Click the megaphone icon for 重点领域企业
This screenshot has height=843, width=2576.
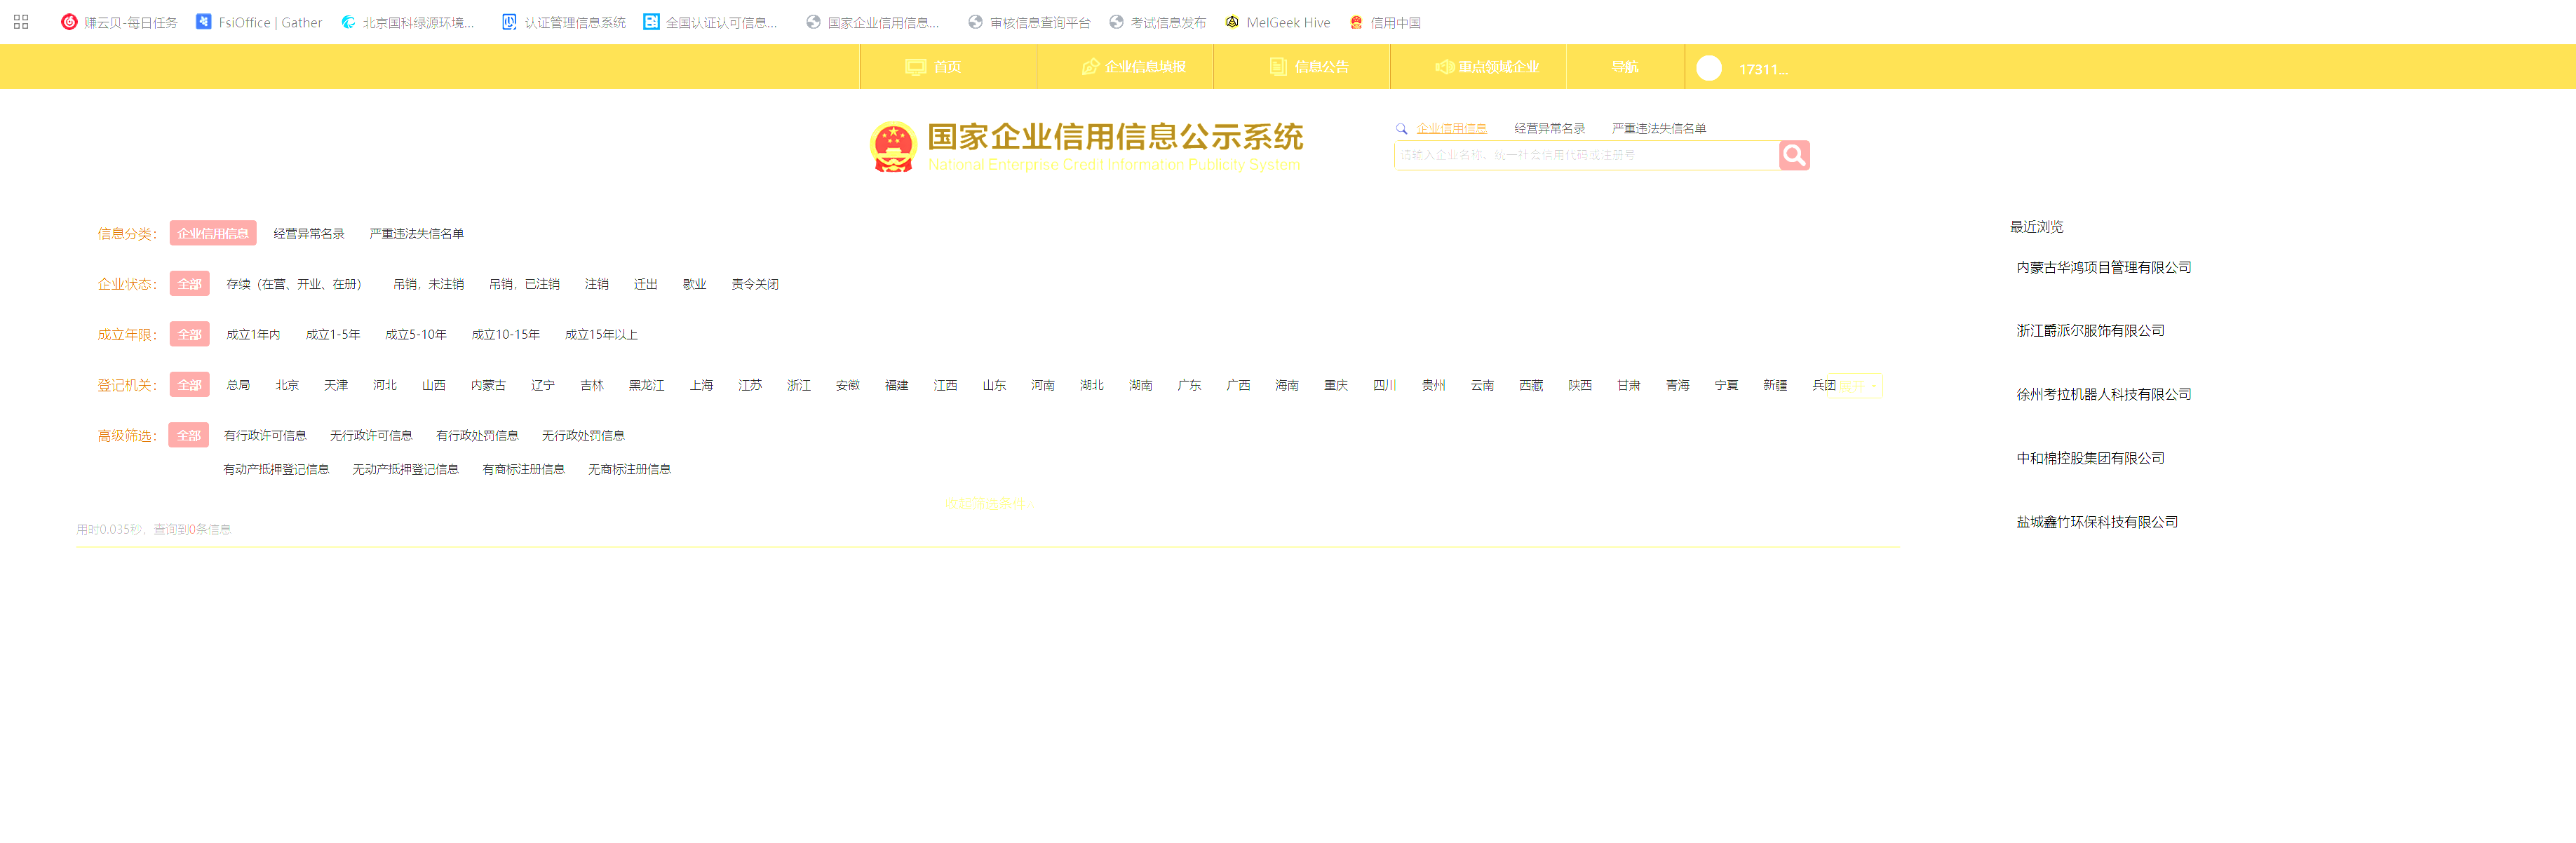[1443, 67]
